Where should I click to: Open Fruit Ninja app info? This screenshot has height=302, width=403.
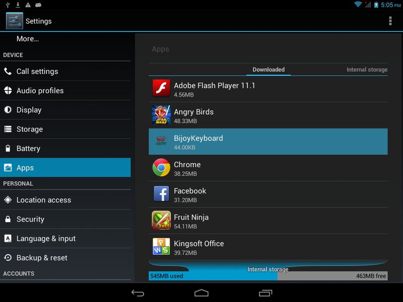tap(268, 220)
